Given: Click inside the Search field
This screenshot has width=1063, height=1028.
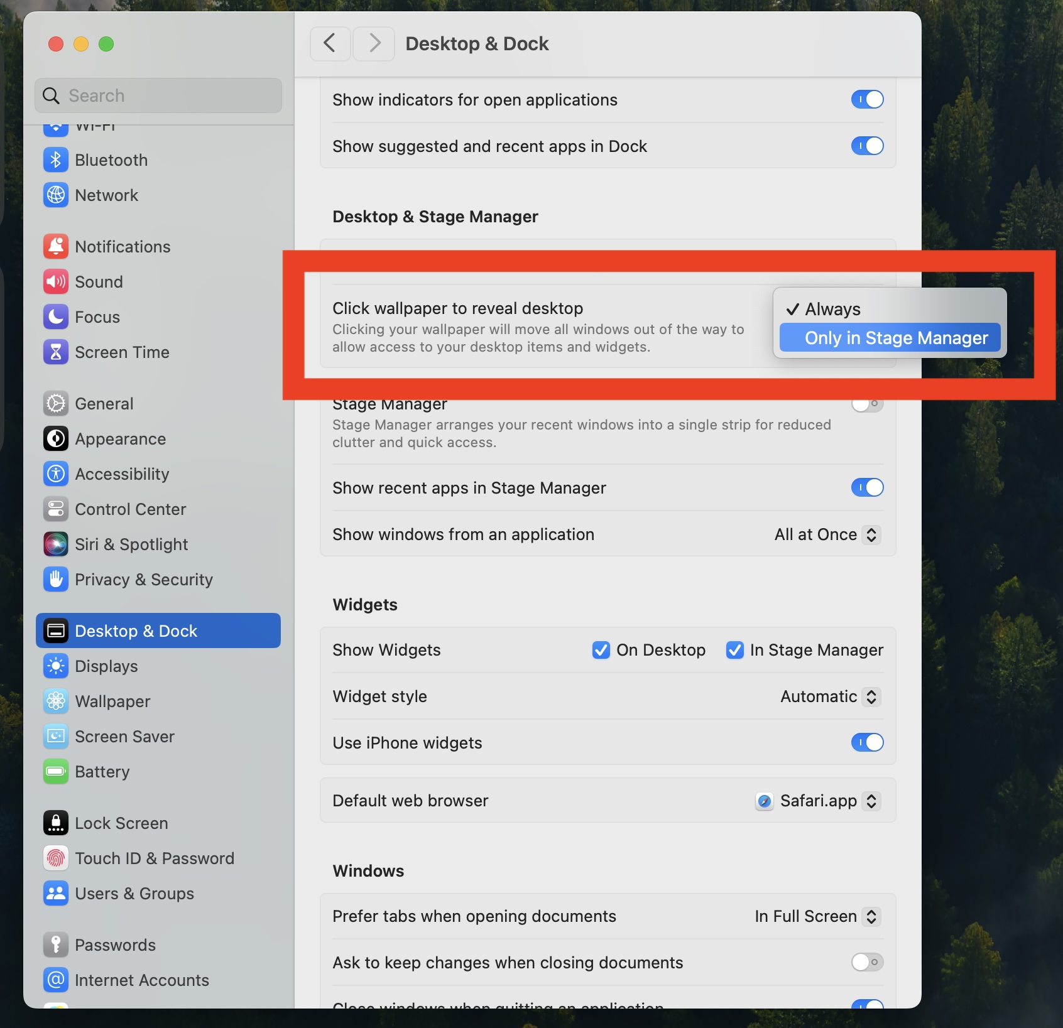Looking at the screenshot, I should [x=158, y=95].
